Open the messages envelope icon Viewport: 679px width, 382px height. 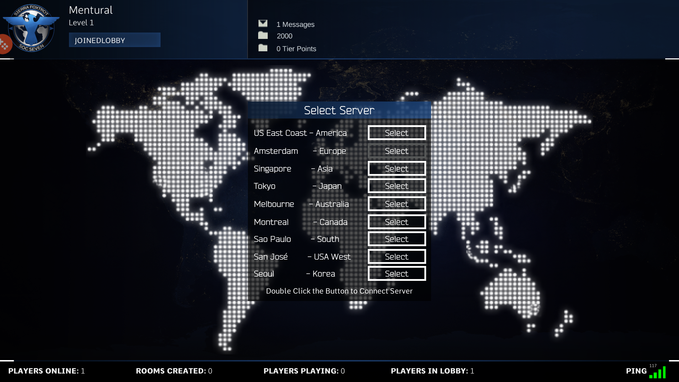pyautogui.click(x=263, y=23)
